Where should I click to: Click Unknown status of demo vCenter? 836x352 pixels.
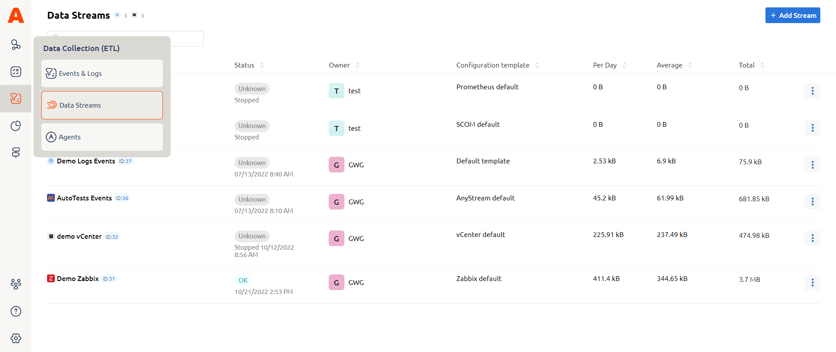[252, 236]
